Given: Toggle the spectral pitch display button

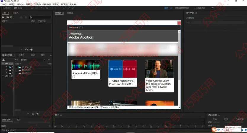Looking at the screenshot, I should coord(36,8).
